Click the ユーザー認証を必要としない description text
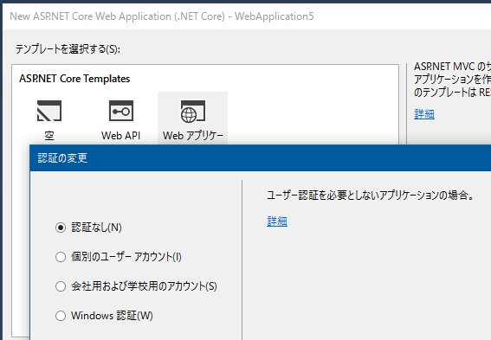The height and width of the screenshot is (340, 491). click(371, 196)
